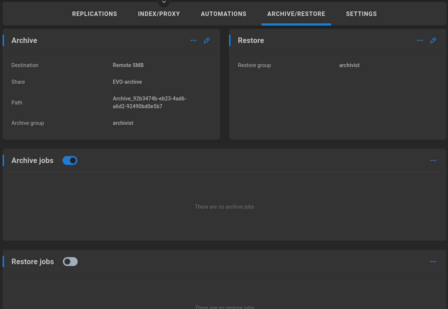448x309 pixels.
Task: Click the archivist value beside Archive group
Action: pos(123,123)
